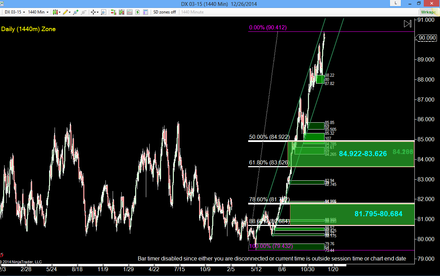Toggle the SD zones off button
440x276 pixels.
point(165,12)
